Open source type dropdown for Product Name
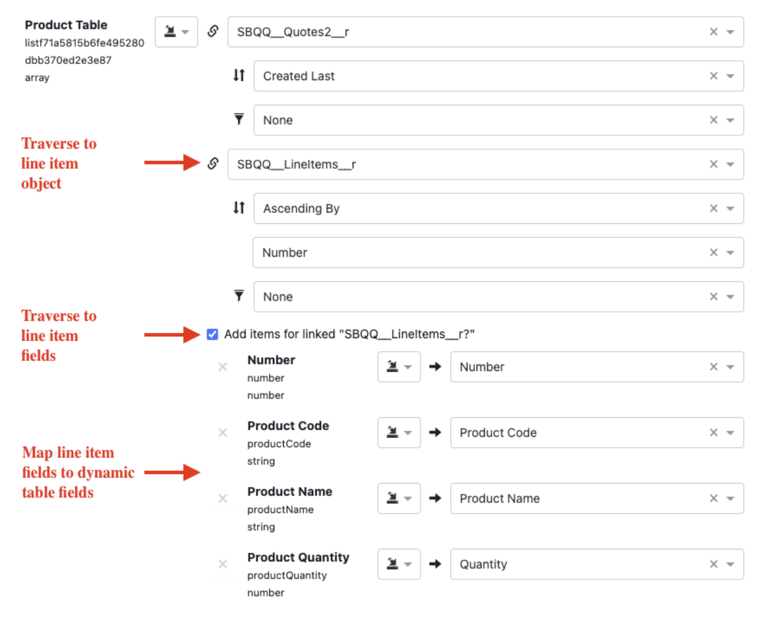 click(399, 499)
